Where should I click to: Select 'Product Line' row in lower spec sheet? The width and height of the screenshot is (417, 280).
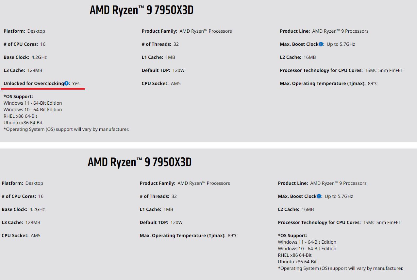(322, 183)
